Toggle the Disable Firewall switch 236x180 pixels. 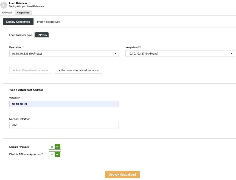(55, 147)
